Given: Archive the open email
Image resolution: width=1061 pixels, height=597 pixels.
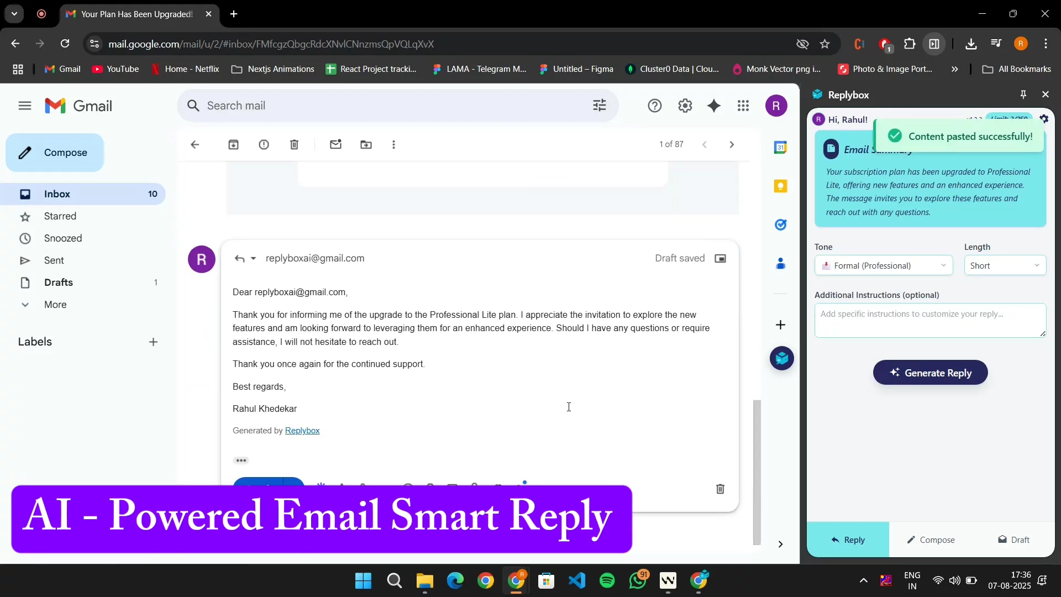Looking at the screenshot, I should (234, 144).
